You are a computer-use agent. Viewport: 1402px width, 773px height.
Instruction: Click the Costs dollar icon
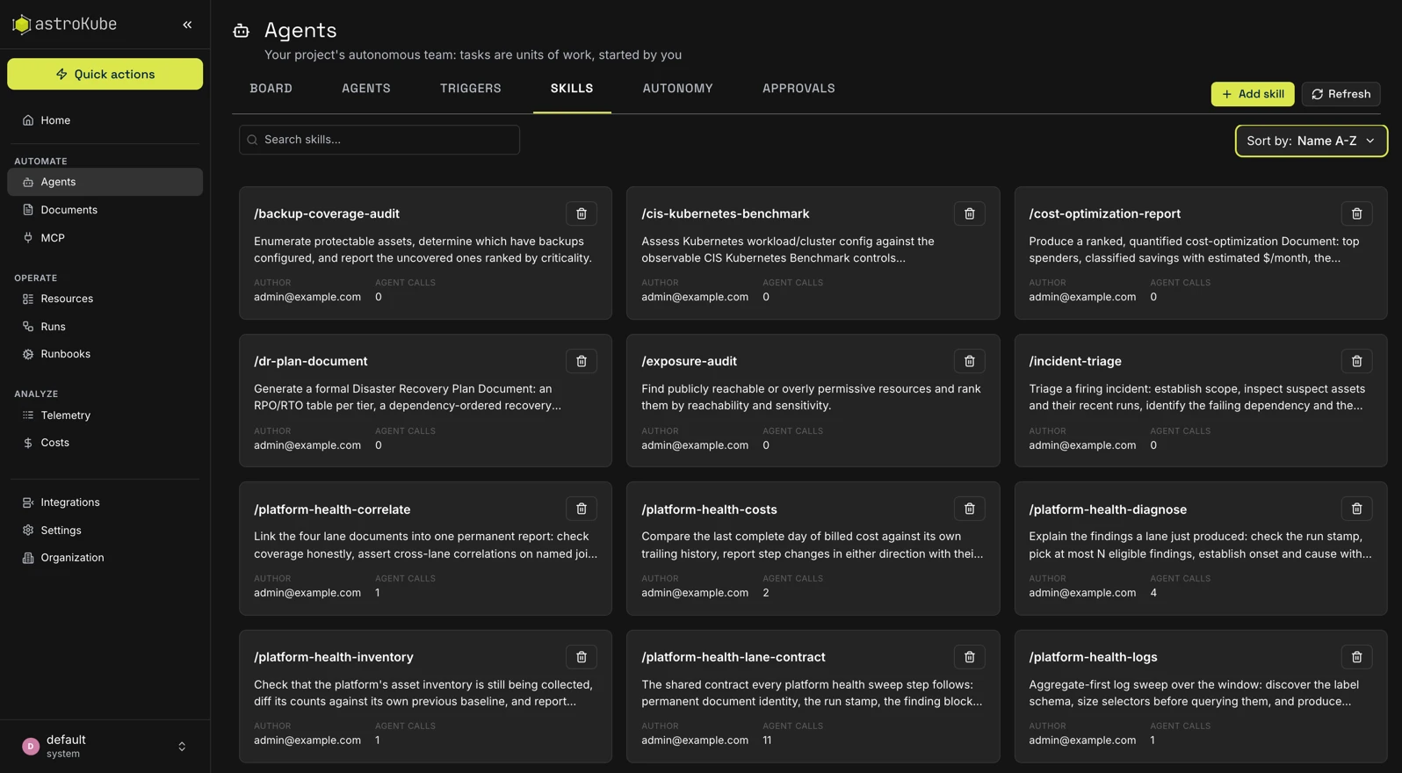click(x=28, y=443)
